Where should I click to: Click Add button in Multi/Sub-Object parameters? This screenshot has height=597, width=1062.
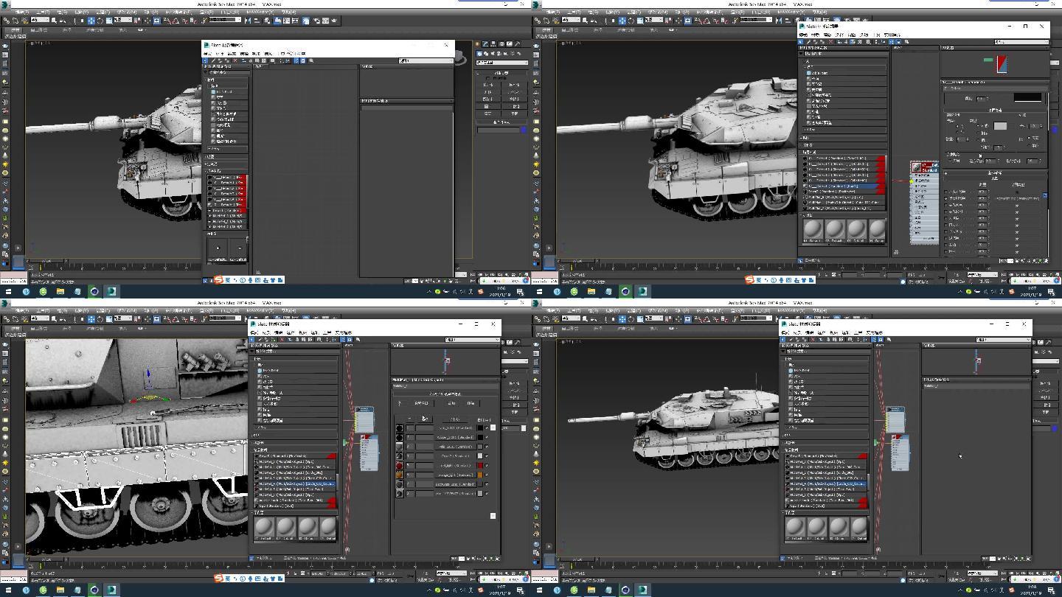[x=451, y=403]
